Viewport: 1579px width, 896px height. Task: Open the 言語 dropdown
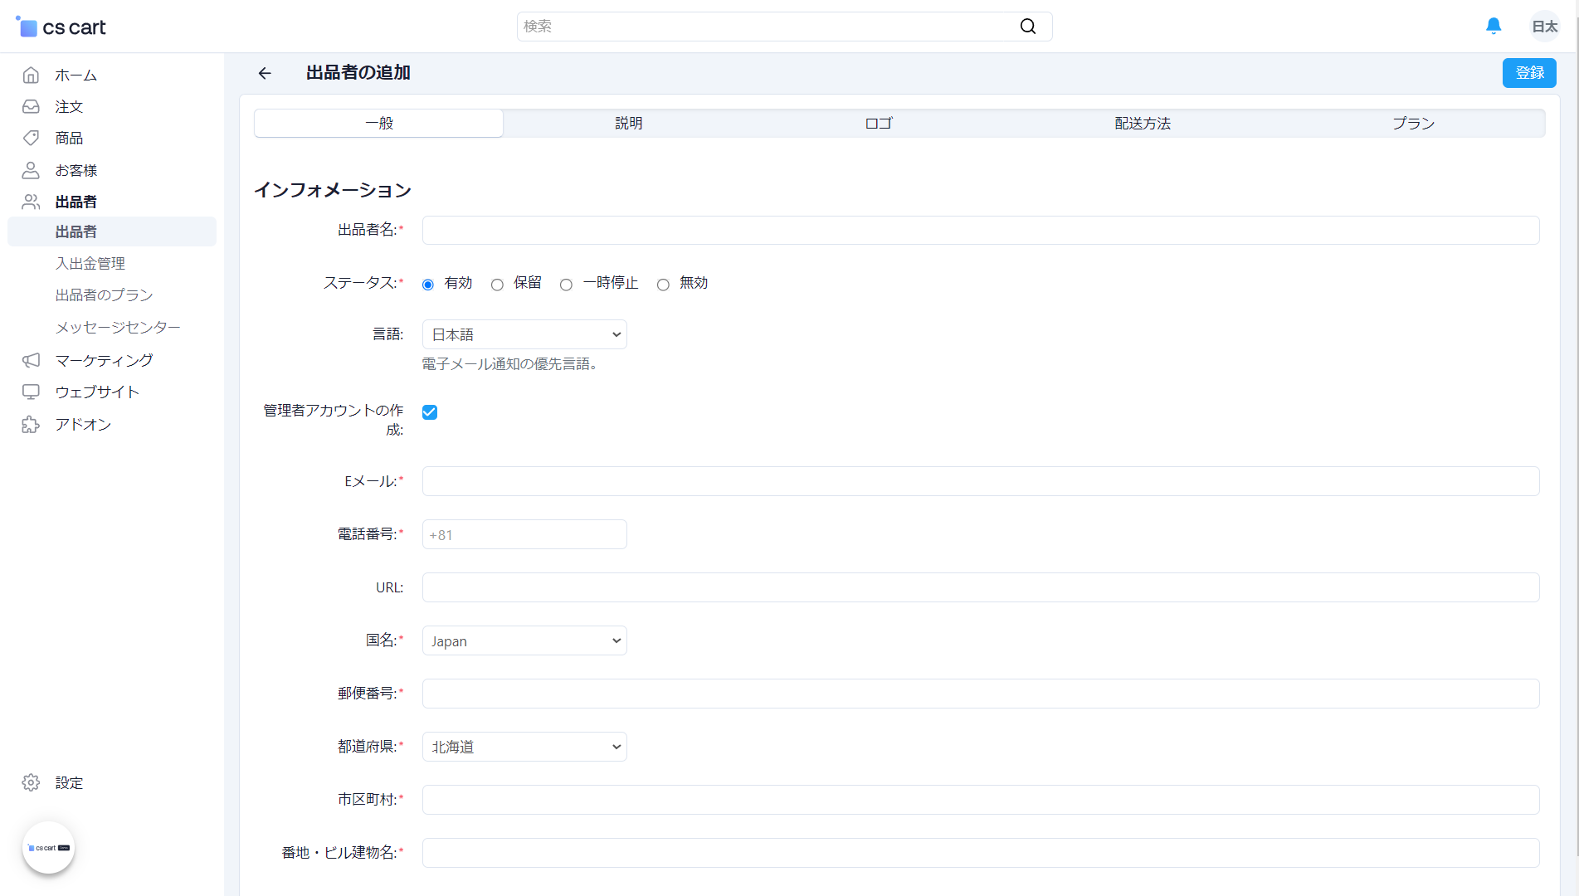click(x=524, y=334)
